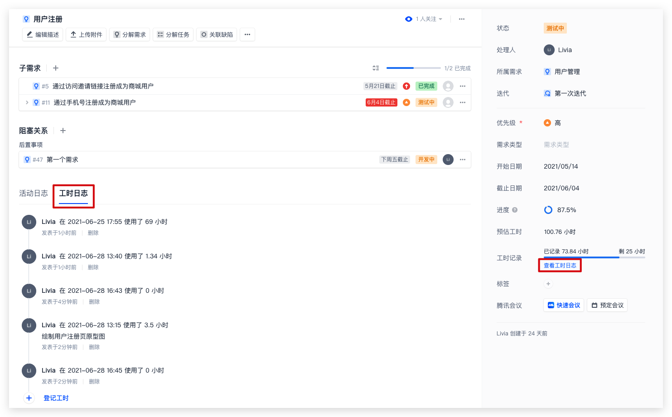Click the sub-requirement list view toggle icon
This screenshot has width=672, height=417.
pyautogui.click(x=376, y=68)
